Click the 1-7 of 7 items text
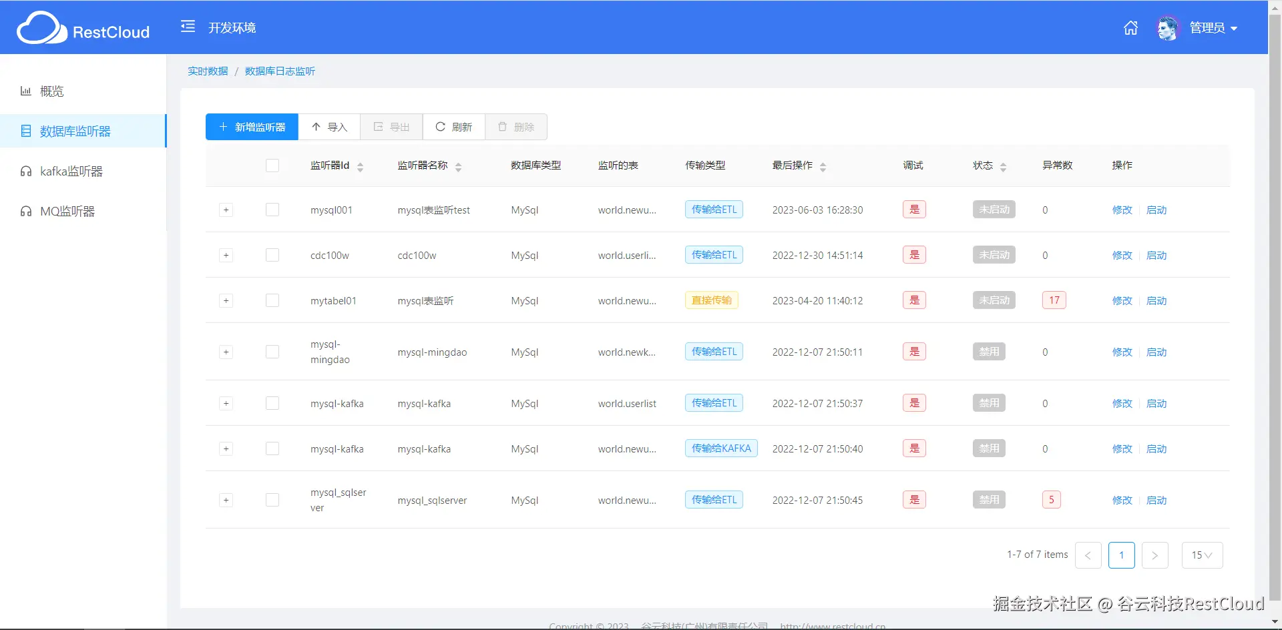Screen dimensions: 1282x630 click(x=1038, y=555)
